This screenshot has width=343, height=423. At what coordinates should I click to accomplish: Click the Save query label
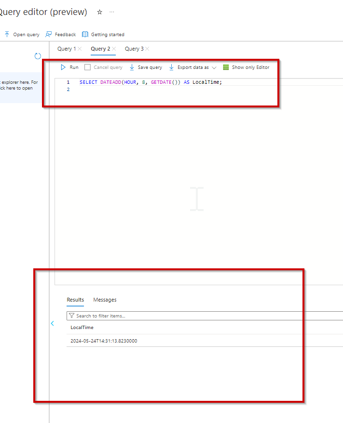click(150, 67)
